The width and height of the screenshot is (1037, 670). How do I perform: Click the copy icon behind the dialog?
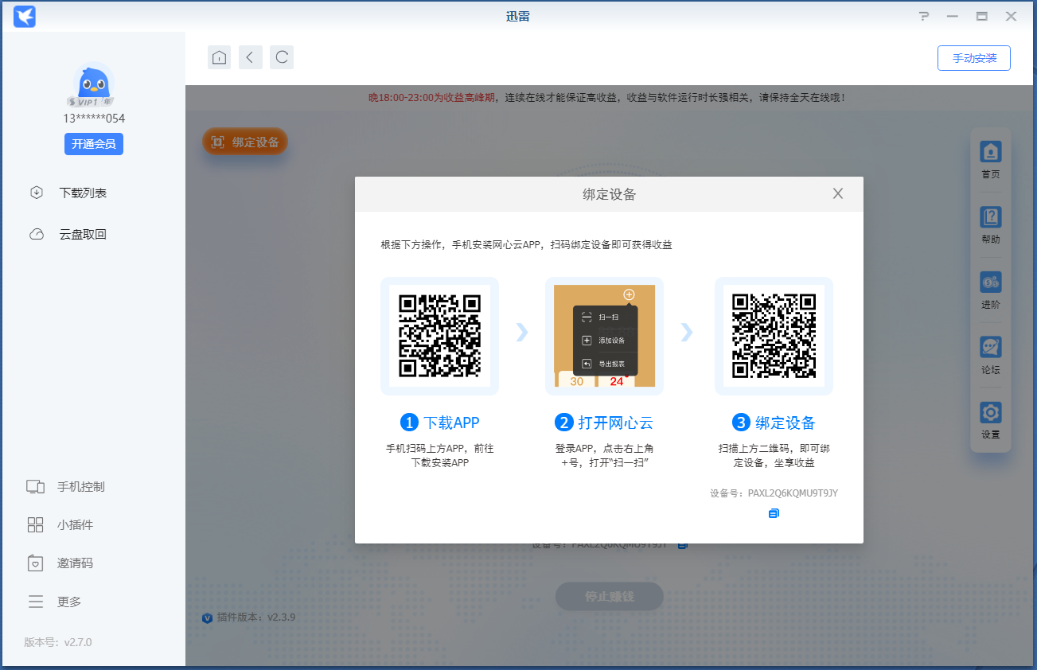point(682,545)
